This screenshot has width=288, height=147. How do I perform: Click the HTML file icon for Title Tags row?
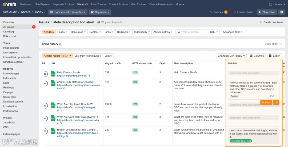[x=53, y=105]
